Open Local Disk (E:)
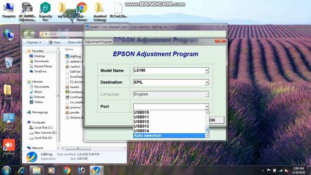 [41, 138]
